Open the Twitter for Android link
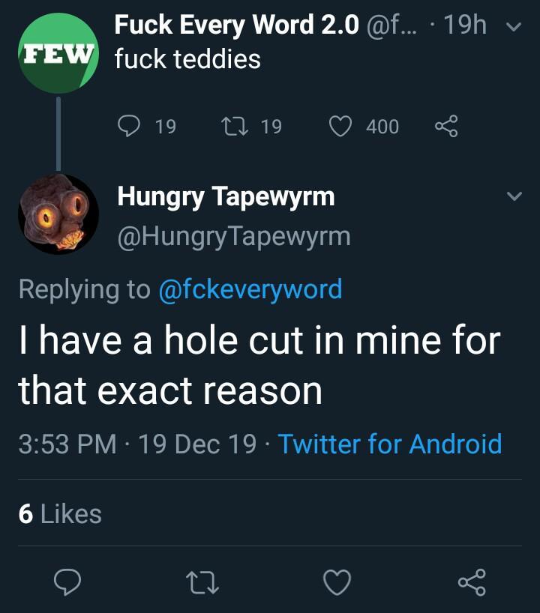Image resolution: width=540 pixels, height=613 pixels. [x=390, y=444]
